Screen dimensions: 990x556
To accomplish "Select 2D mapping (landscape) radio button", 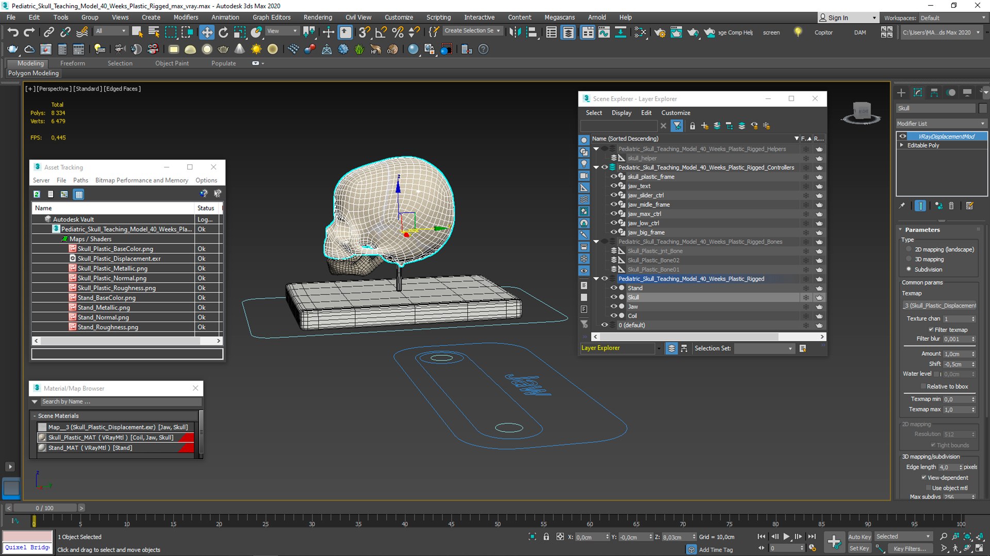I will tap(909, 249).
